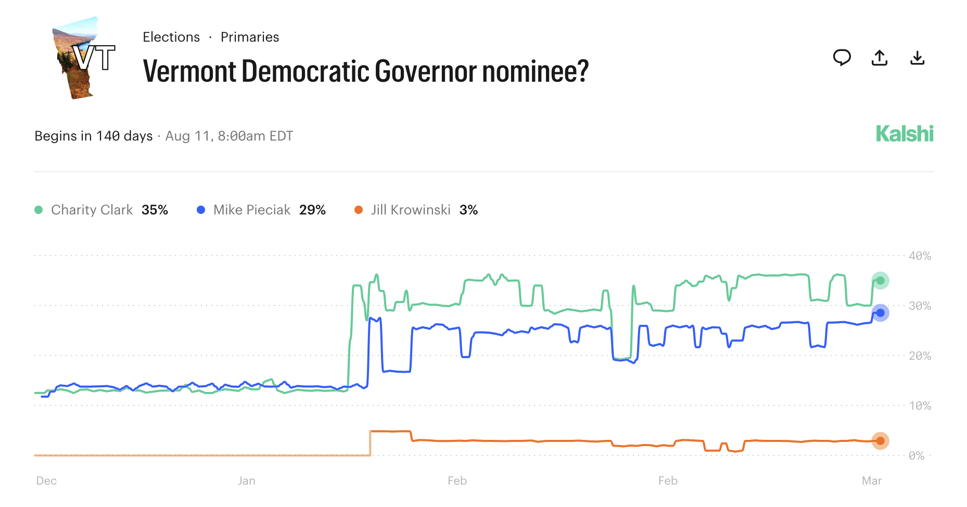Open the comments speech bubble icon

[842, 57]
